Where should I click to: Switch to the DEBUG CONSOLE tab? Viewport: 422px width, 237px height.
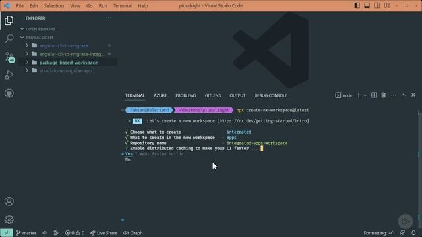[x=270, y=95]
